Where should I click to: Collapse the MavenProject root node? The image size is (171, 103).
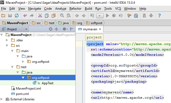click(x=2, y=35)
